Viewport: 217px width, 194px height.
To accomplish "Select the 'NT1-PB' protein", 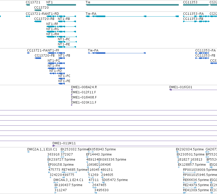I will pos(62,58).
